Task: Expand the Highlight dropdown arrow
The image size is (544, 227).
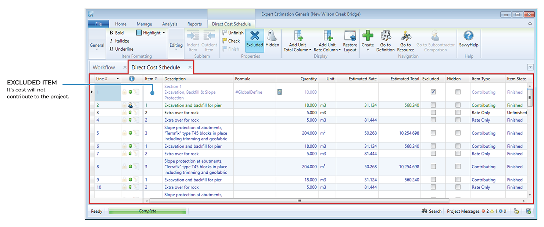Action: pos(164,33)
